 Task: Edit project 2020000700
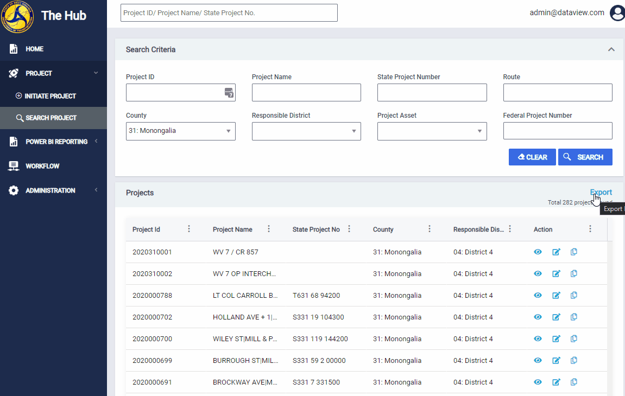tap(556, 338)
